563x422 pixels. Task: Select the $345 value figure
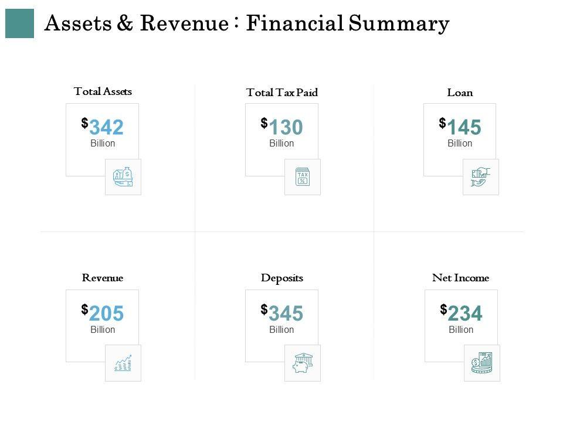283,314
